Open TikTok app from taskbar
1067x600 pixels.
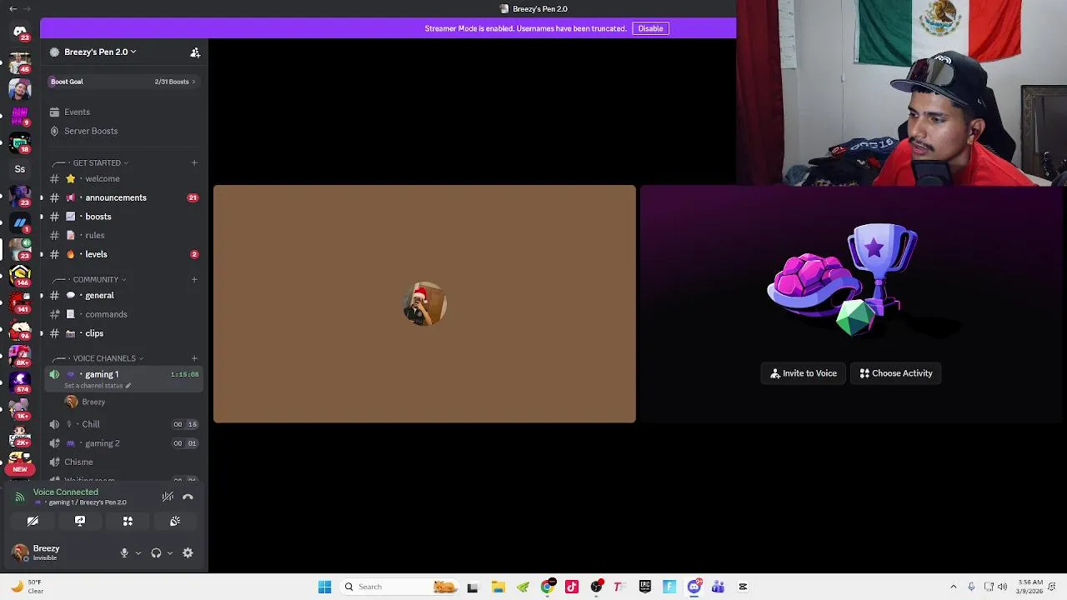[572, 587]
